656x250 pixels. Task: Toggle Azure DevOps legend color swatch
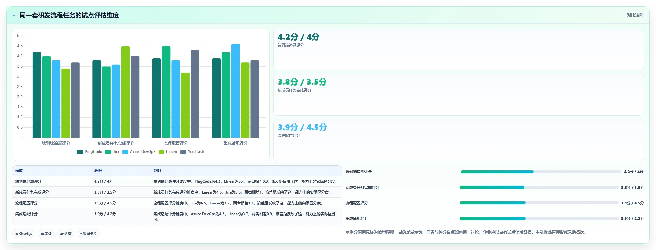click(x=125, y=152)
